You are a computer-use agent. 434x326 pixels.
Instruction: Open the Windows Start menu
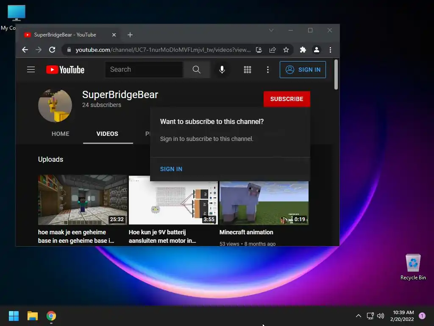(14, 316)
